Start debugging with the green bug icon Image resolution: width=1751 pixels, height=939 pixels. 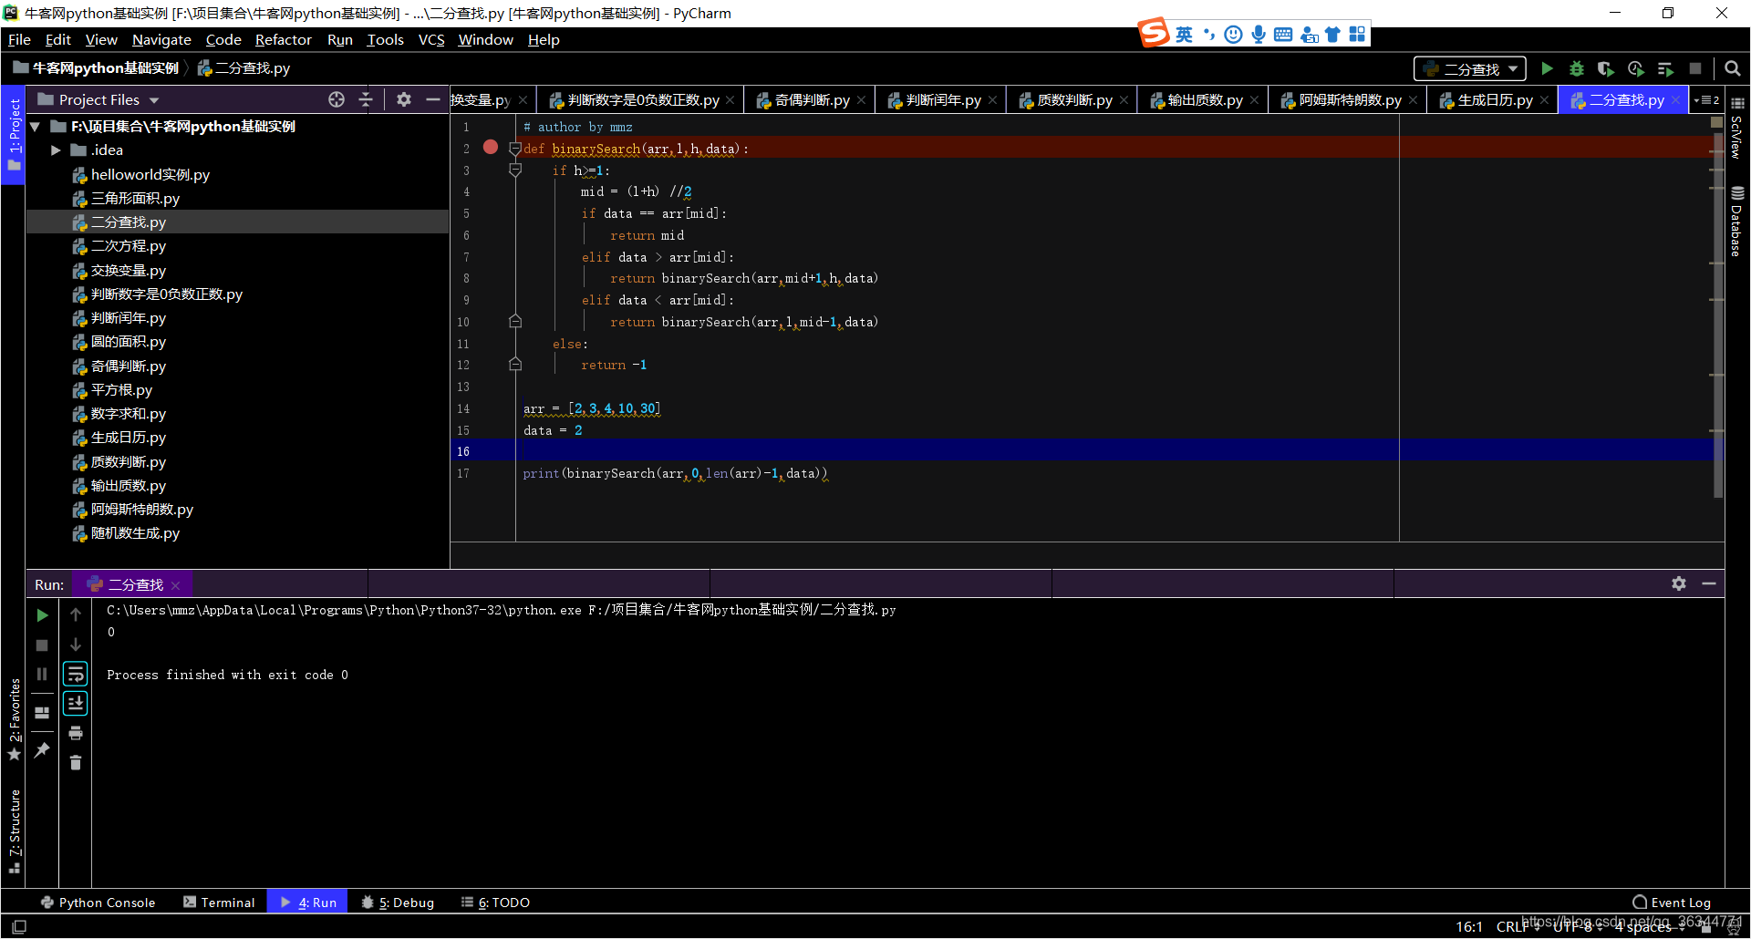[x=1576, y=68]
